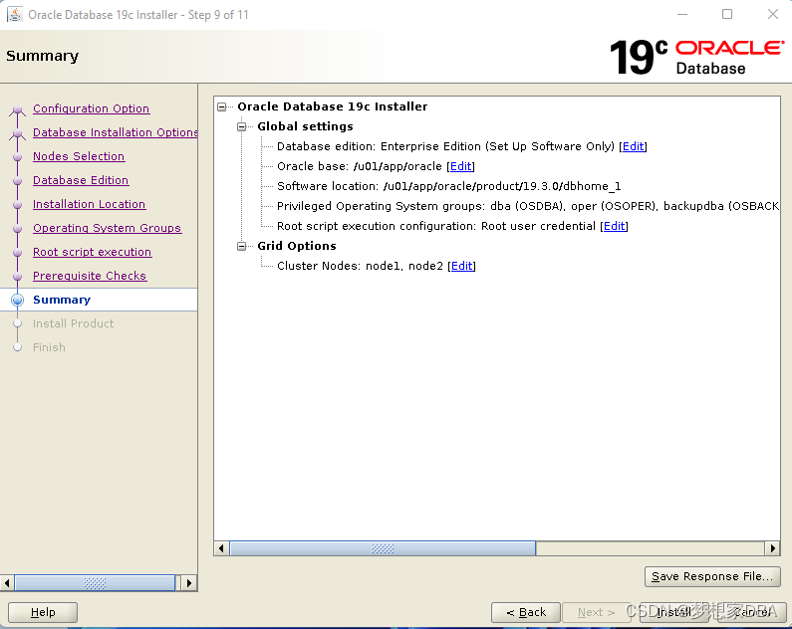Click the Database Edition step bullet
Viewport: 792px width, 629px height.
tap(17, 180)
